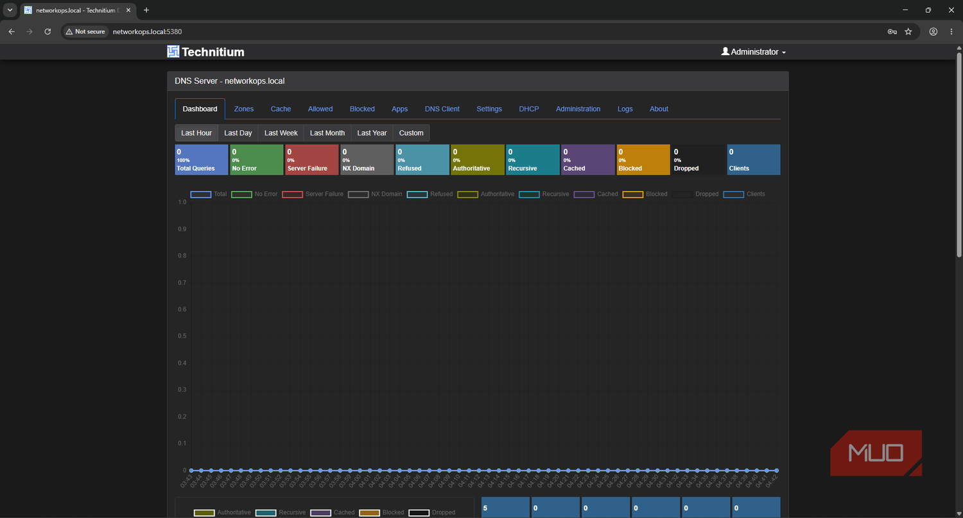963x518 pixels.
Task: Open the password manager key icon
Action: [892, 31]
